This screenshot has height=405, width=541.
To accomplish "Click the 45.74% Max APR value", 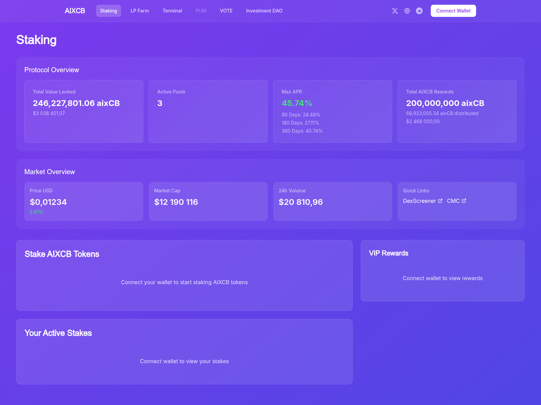I will click(297, 103).
